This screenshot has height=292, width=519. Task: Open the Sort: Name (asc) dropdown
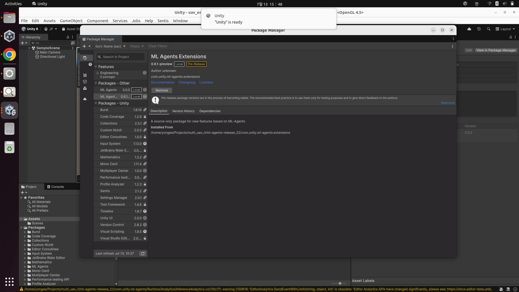pyautogui.click(x=110, y=46)
